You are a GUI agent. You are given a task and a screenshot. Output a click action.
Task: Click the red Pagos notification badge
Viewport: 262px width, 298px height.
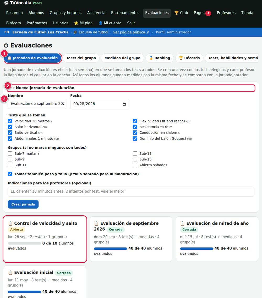tap(208, 13)
